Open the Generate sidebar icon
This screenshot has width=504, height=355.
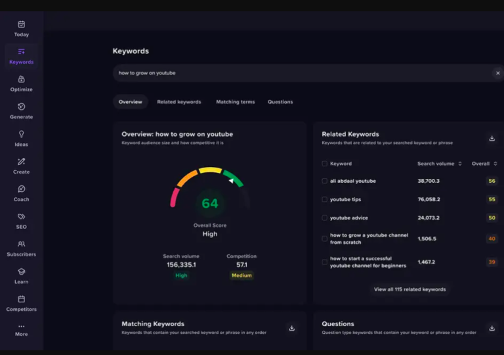pos(21,106)
